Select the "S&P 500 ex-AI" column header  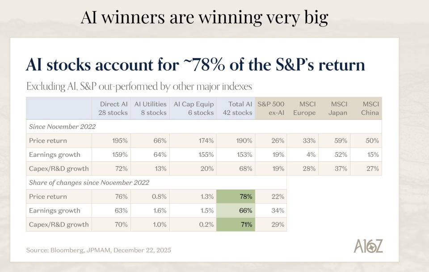coord(271,109)
